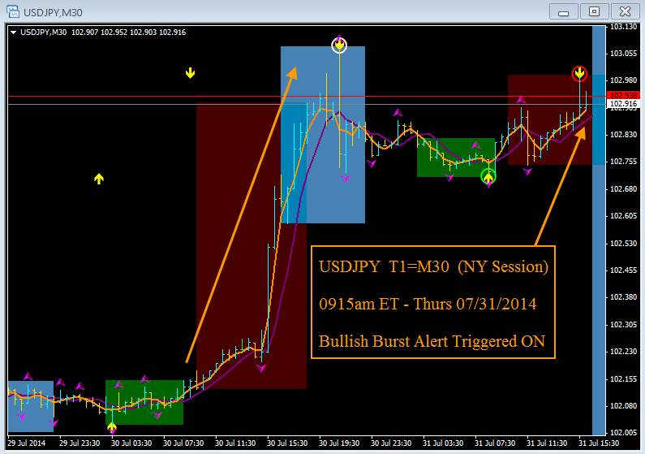The image size is (645, 454).
Task: Expand the triangle beside the USDJPY,M30 chart header
Action: [13, 32]
